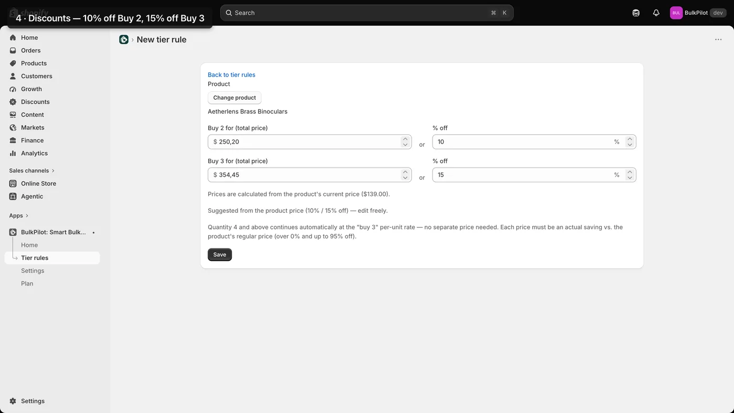
Task: Click Back to tier rules link
Action: [x=231, y=75]
